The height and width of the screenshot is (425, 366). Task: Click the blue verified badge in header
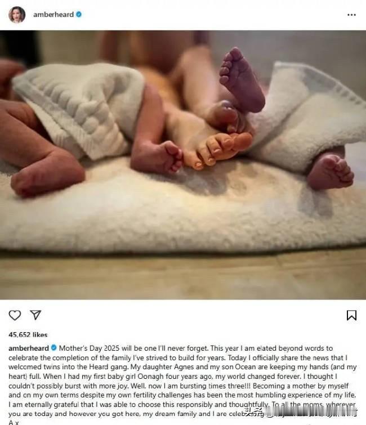click(79, 15)
